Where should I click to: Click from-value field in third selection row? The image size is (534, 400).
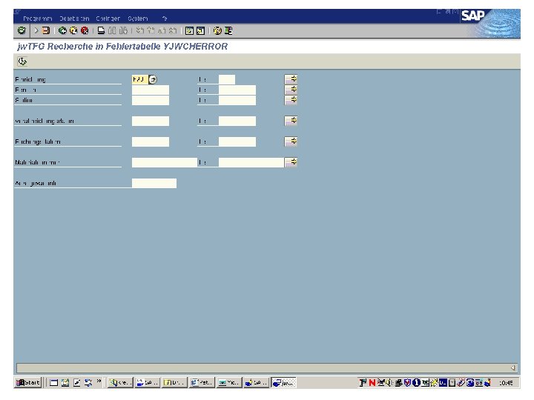150,100
